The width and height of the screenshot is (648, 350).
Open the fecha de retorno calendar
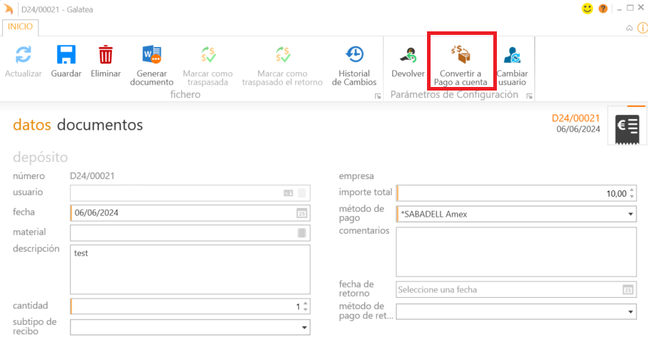pos(628,289)
